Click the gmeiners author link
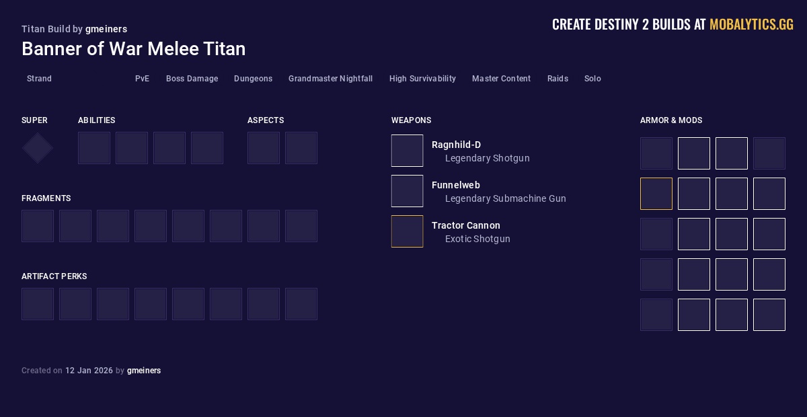The width and height of the screenshot is (807, 417). [x=106, y=29]
